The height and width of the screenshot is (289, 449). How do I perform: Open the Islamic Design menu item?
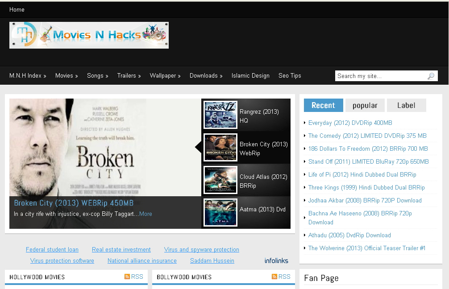pos(250,75)
